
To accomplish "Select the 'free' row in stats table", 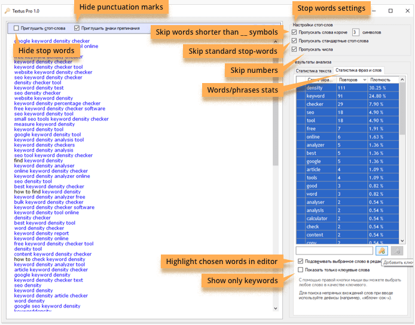I will point(347,129).
